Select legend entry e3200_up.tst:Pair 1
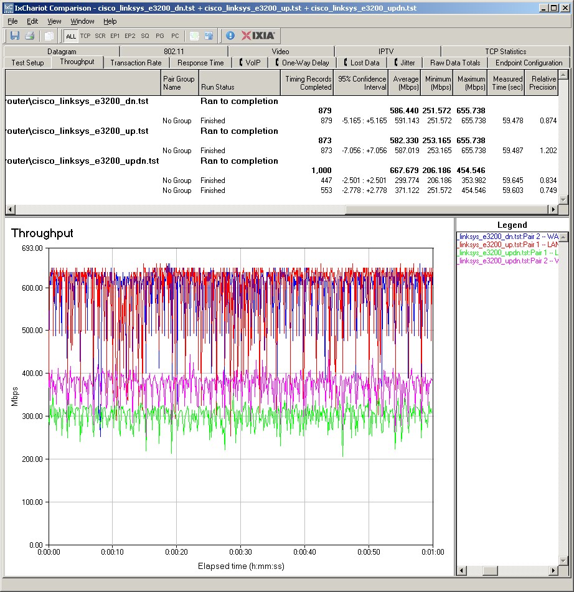574x592 pixels. (507, 245)
